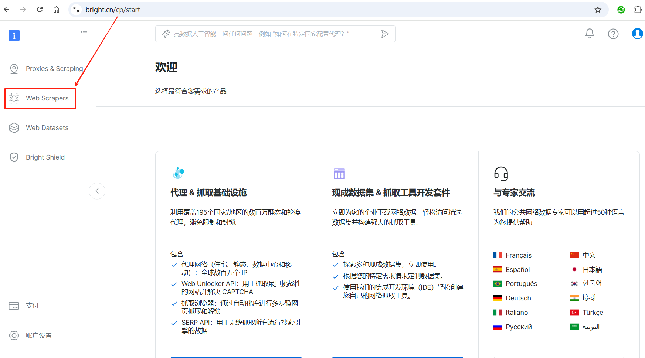Click the 代理 & 抓取基础设施 card icon
This screenshot has height=358, width=645.
pyautogui.click(x=178, y=173)
